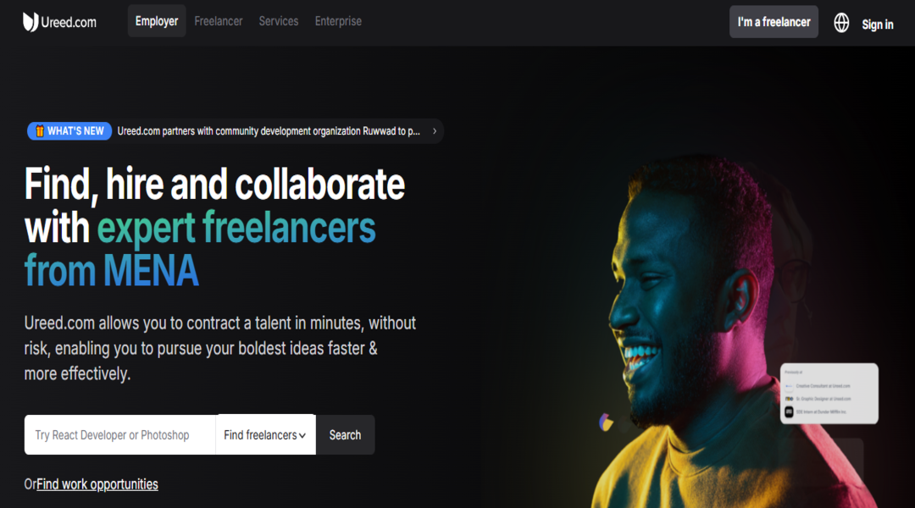Focus the Try React Developer search field
The width and height of the screenshot is (915, 508).
tap(119, 434)
